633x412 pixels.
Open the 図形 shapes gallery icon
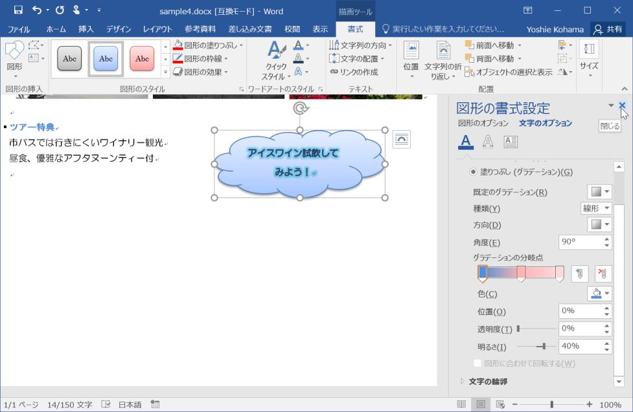(x=14, y=51)
